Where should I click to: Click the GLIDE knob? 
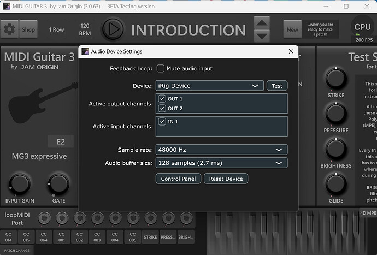coord(336,184)
